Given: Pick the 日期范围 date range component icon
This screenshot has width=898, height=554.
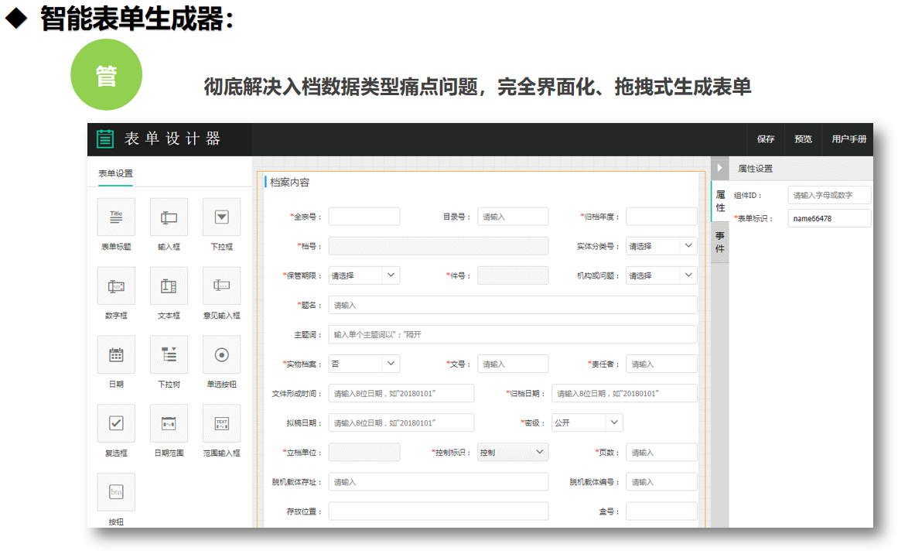Looking at the screenshot, I should pos(169,423).
